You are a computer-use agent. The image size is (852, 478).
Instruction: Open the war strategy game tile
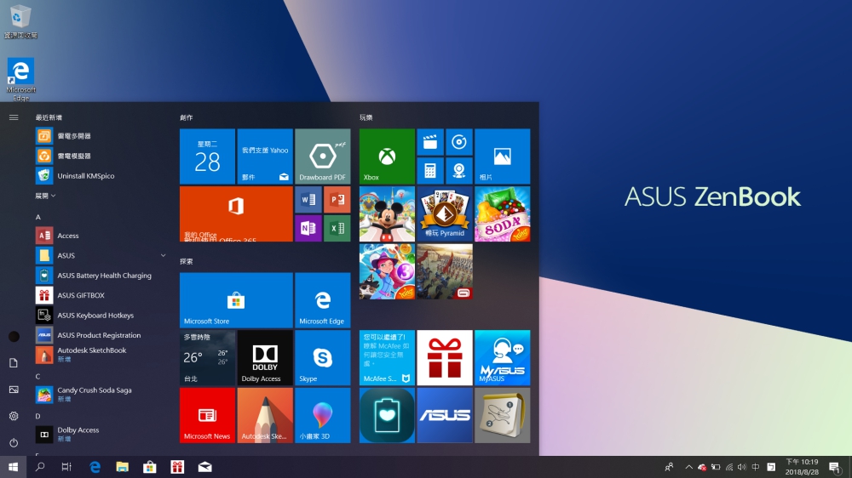click(445, 271)
